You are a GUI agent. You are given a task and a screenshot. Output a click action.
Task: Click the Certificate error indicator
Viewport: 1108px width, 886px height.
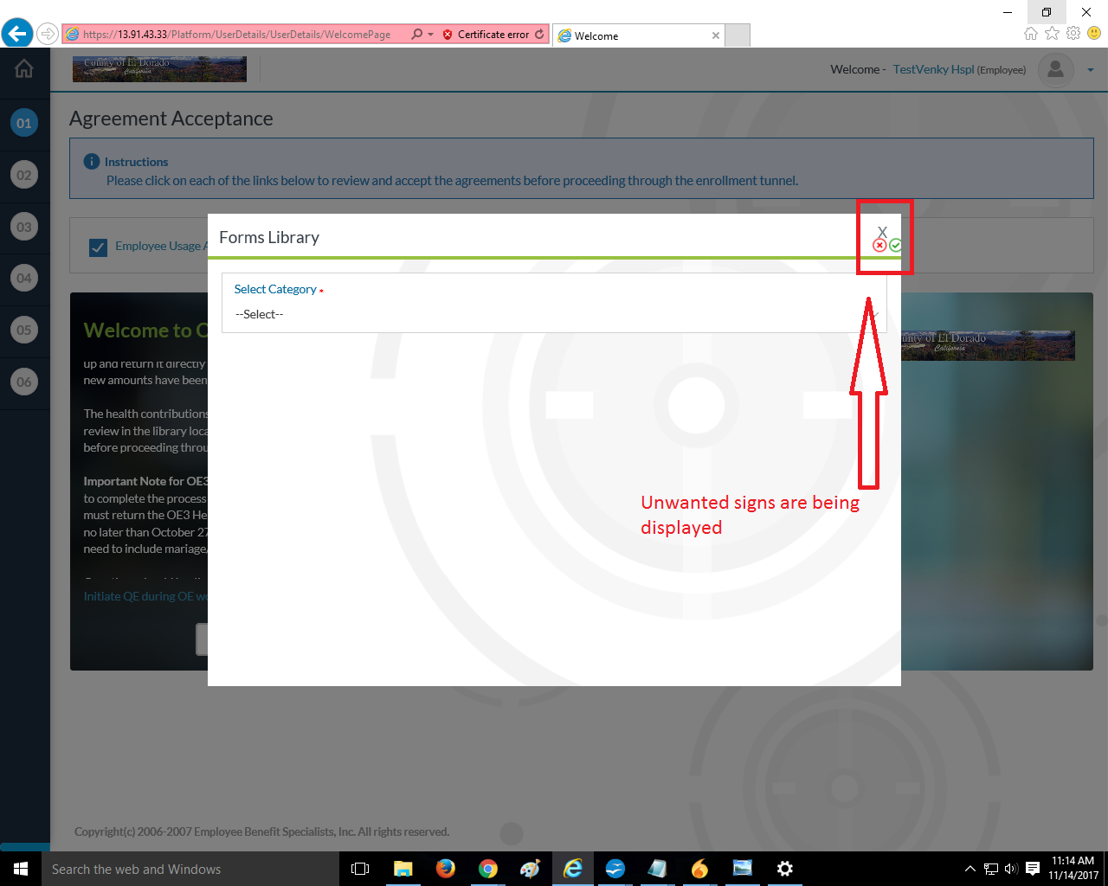click(x=486, y=35)
